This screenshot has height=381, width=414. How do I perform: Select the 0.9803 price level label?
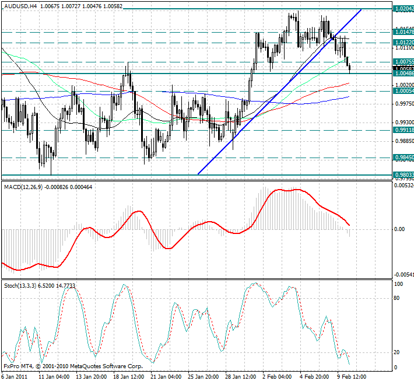coord(404,175)
